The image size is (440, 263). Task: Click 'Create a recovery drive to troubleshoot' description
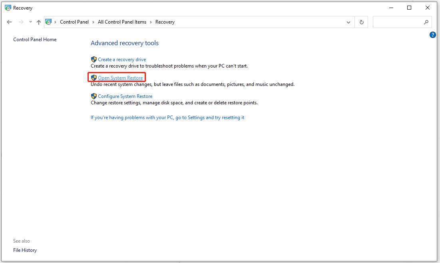tap(169, 66)
